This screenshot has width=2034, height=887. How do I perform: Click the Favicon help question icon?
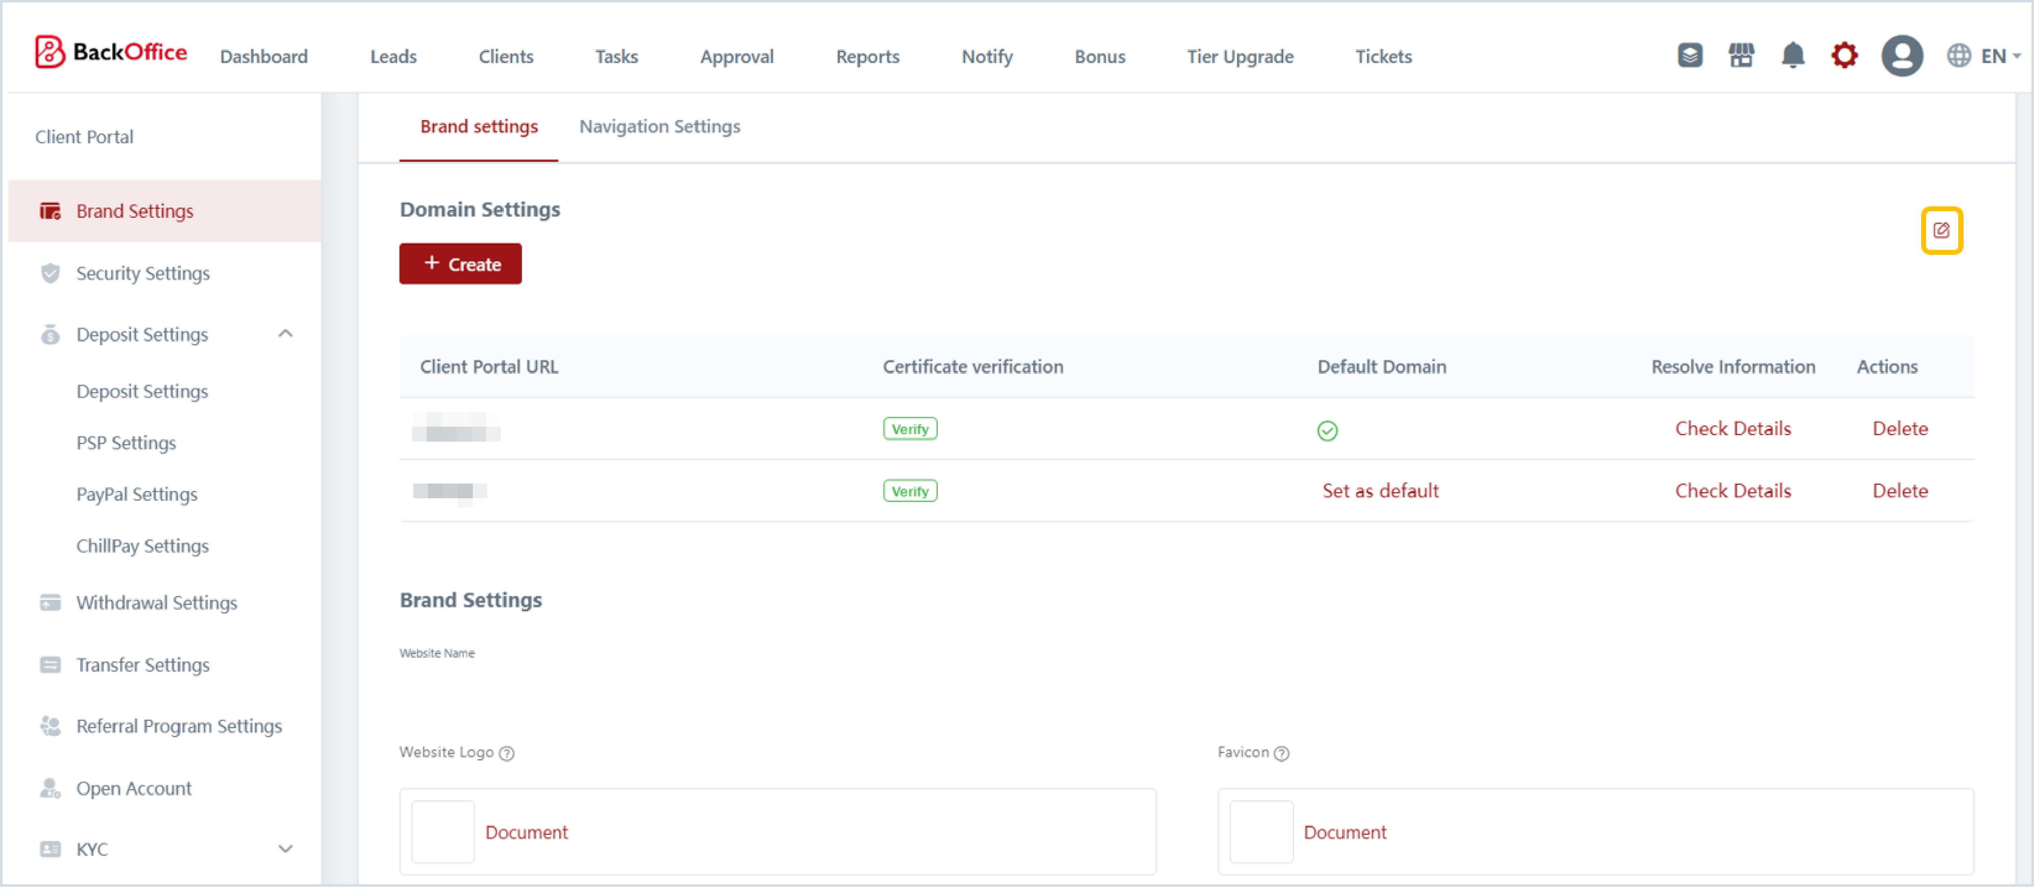click(x=1281, y=753)
